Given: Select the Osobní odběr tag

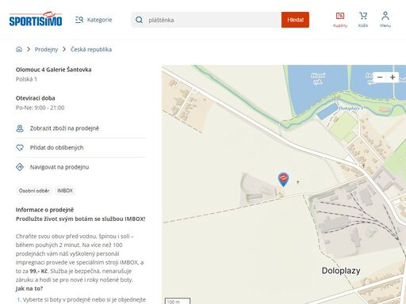Looking at the screenshot, I should pyautogui.click(x=34, y=191).
